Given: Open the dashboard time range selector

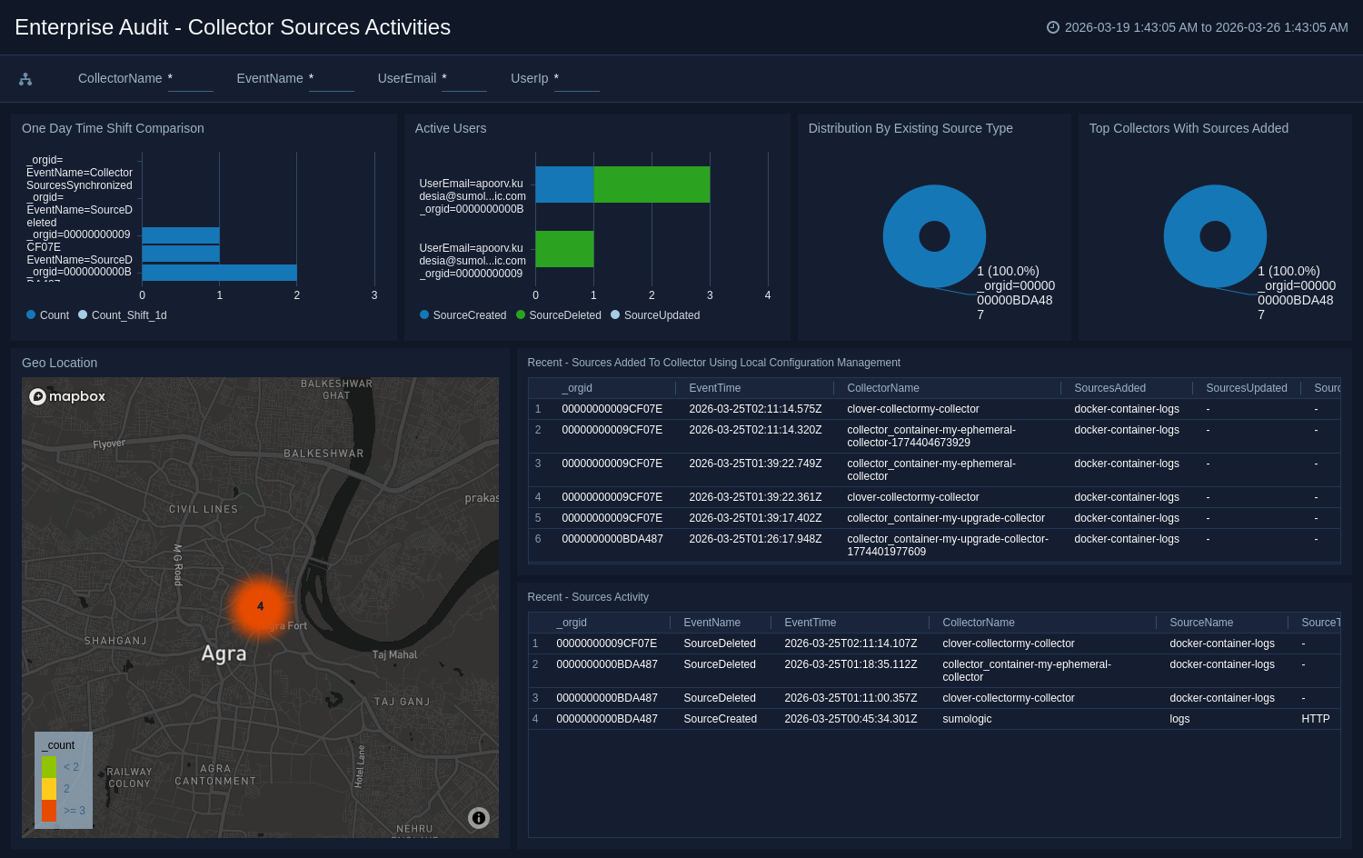Looking at the screenshot, I should point(1205,27).
